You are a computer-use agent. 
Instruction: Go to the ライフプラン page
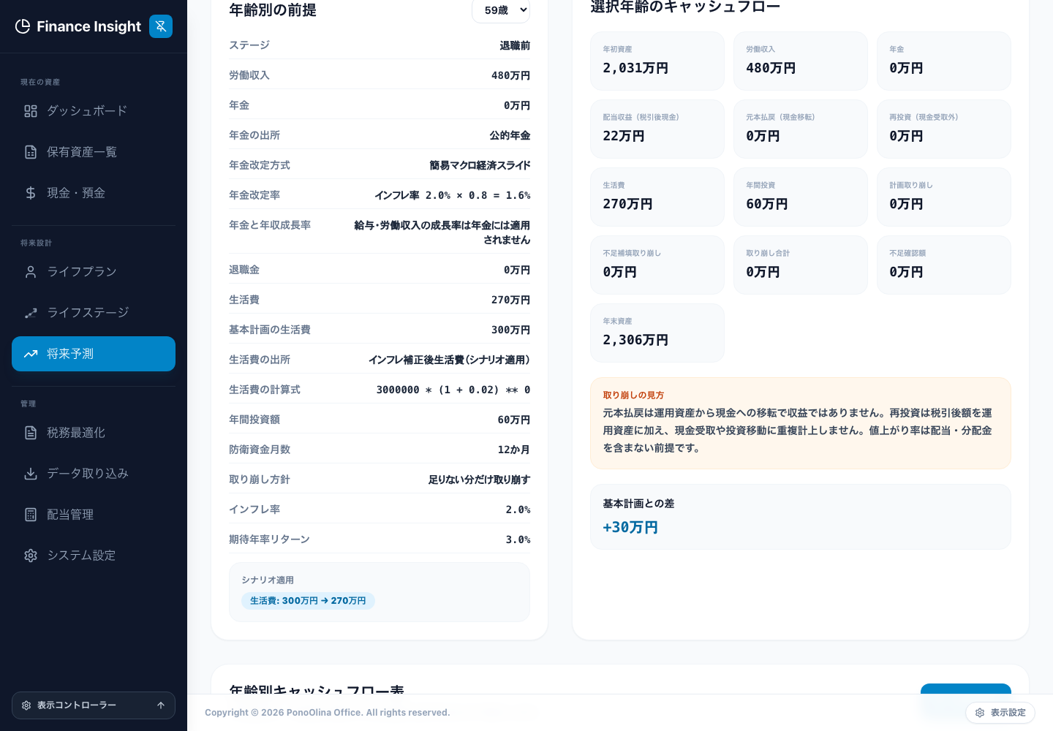point(94,272)
